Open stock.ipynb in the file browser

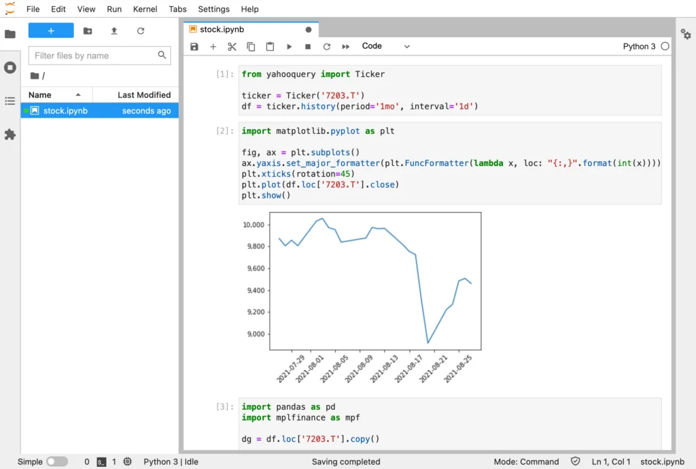65,111
